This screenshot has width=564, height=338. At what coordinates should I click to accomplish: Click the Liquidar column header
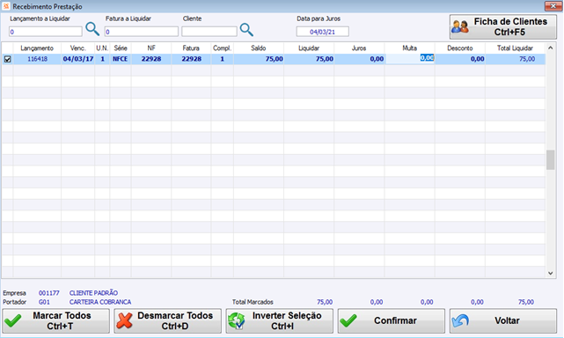(309, 48)
